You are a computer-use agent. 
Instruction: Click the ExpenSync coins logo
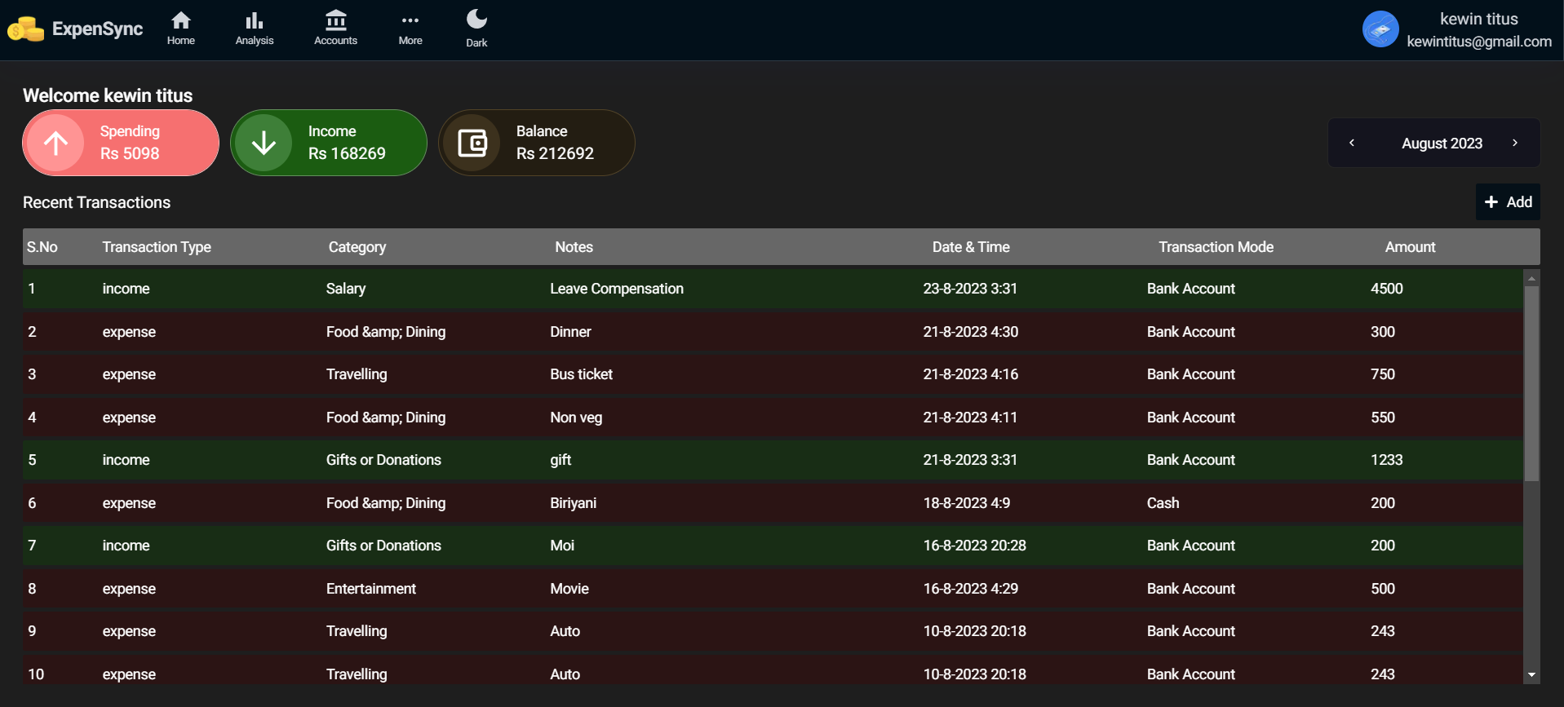click(25, 29)
